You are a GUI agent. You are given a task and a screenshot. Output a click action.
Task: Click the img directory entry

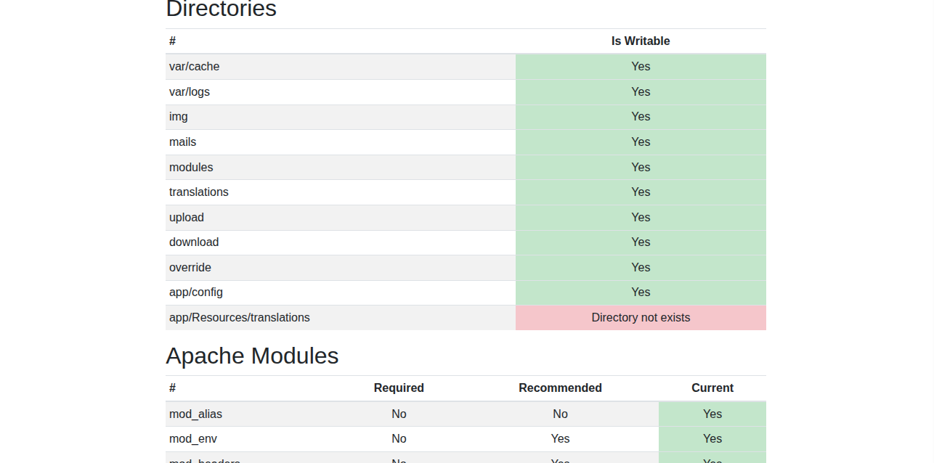point(178,117)
